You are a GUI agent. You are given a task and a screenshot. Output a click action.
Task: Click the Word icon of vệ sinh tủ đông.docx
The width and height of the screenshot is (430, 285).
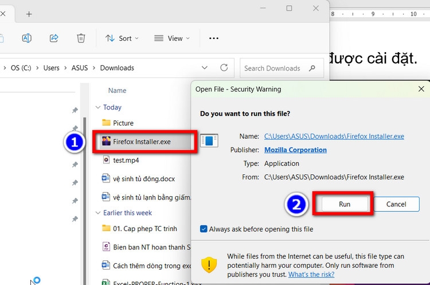[106, 178]
